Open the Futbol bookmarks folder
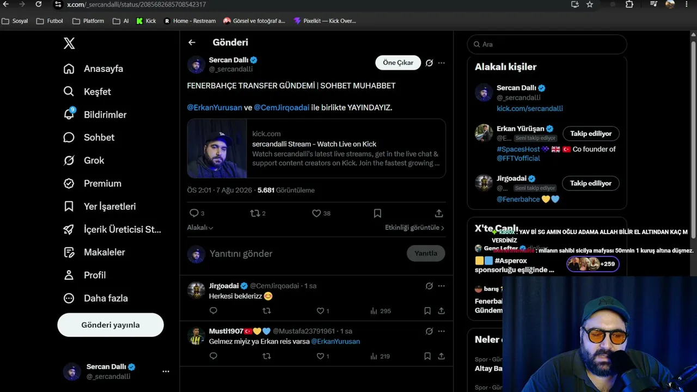 click(x=50, y=21)
